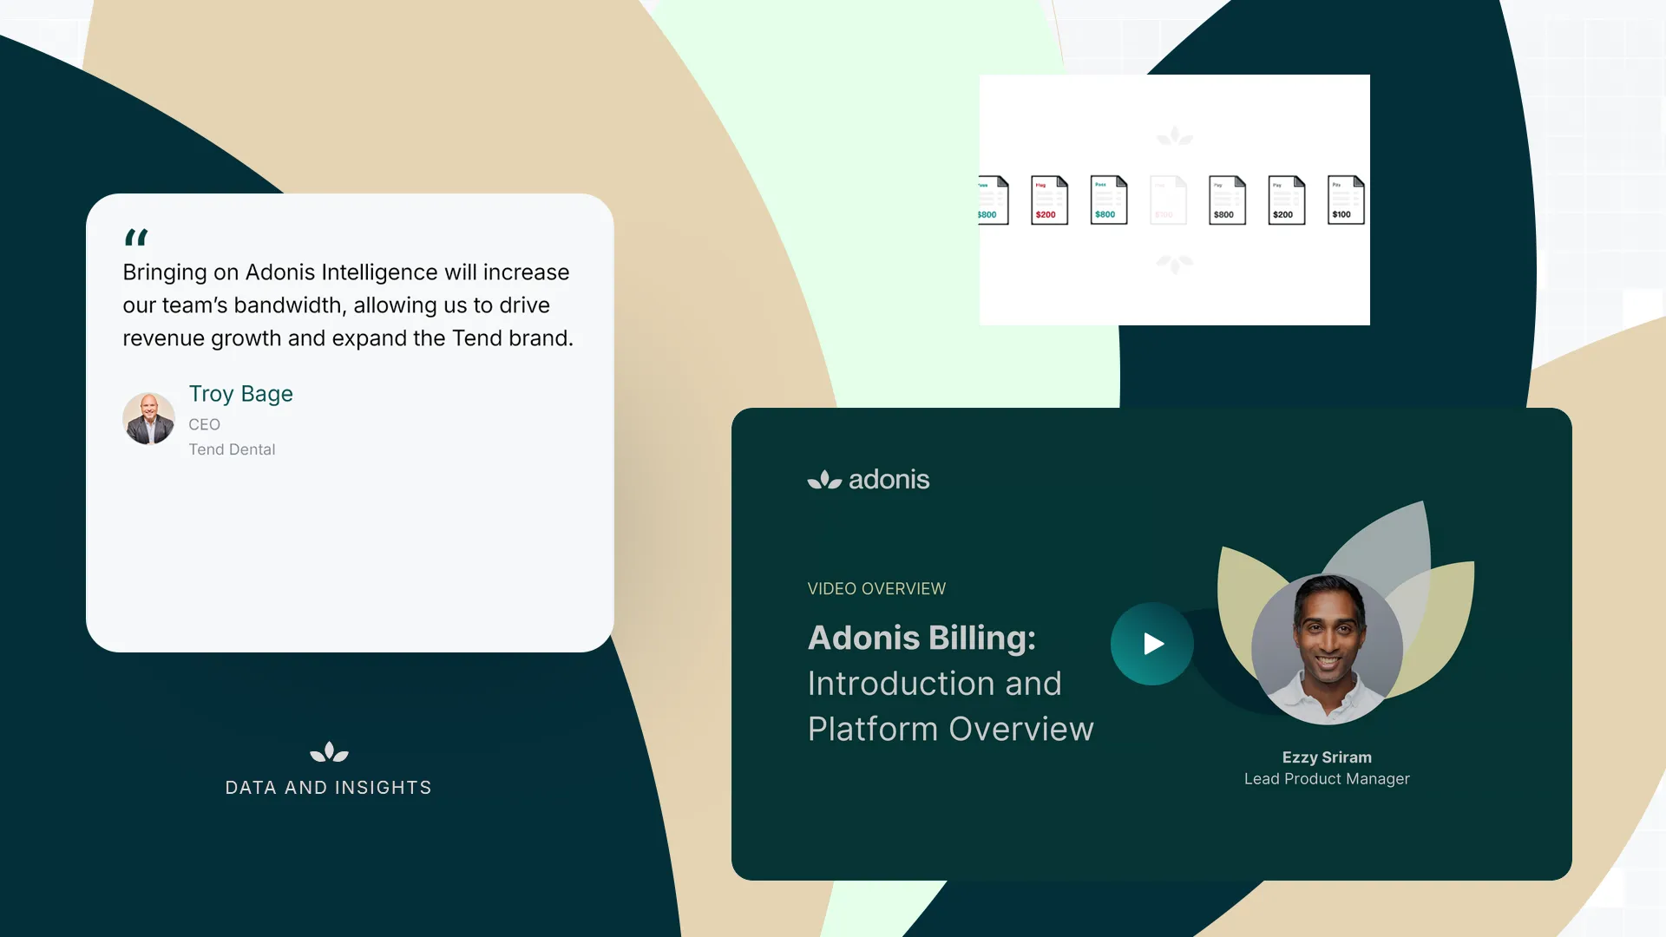Image resolution: width=1666 pixels, height=937 pixels.
Task: Click the name 'Troy Bage'
Action: 241,394
